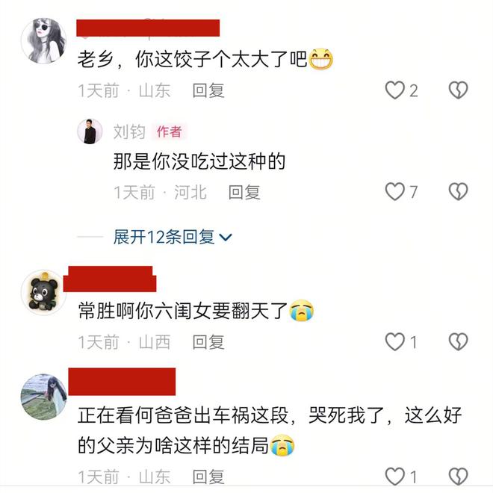493x493 pixels.
Task: Reply to 刘钧's comment via 回复
Action: pyautogui.click(x=244, y=192)
